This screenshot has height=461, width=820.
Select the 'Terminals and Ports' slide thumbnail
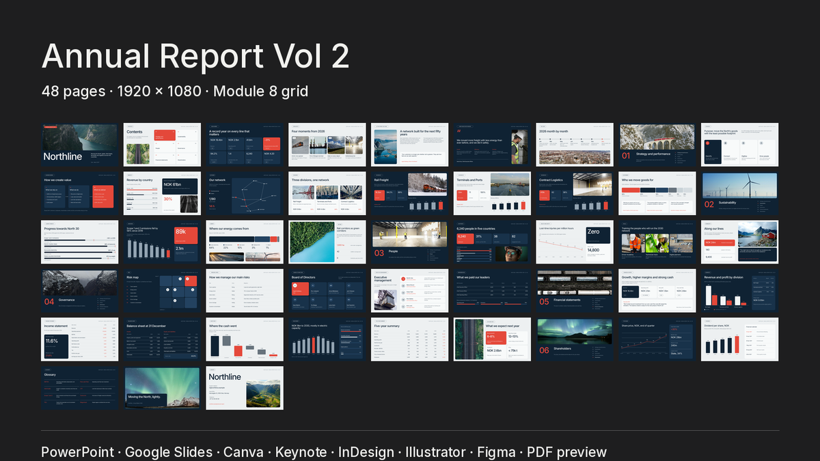tap(493, 193)
